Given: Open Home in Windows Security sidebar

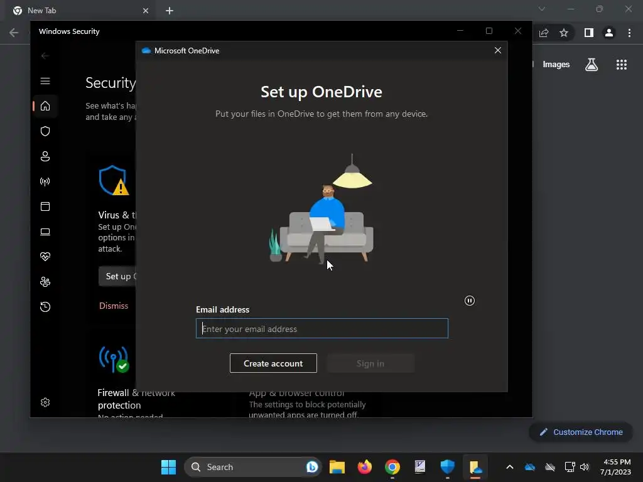Looking at the screenshot, I should (x=45, y=106).
